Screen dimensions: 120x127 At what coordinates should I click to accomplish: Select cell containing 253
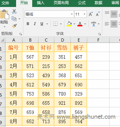point(63,66)
